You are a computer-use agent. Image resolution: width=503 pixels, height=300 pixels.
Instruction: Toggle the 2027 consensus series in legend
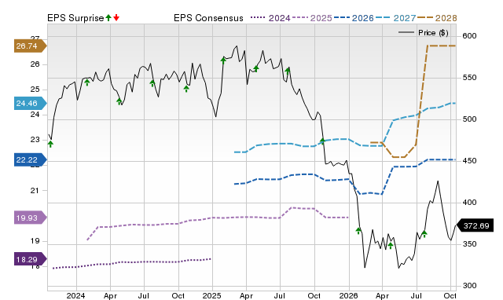point(395,18)
